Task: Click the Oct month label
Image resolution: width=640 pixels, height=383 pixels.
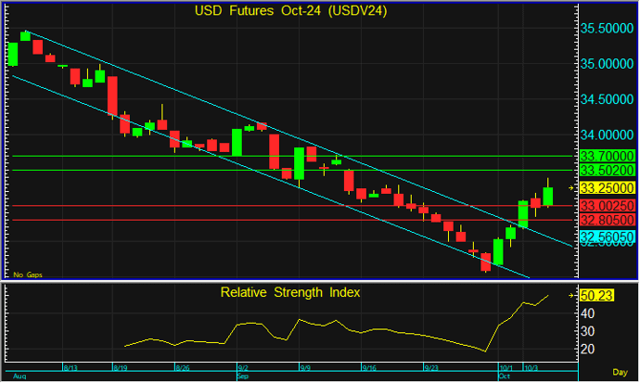Action: [x=506, y=377]
